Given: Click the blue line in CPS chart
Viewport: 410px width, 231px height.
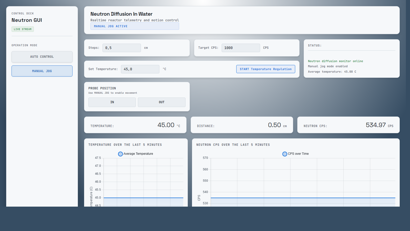Looking at the screenshot, I should click(x=303, y=198).
